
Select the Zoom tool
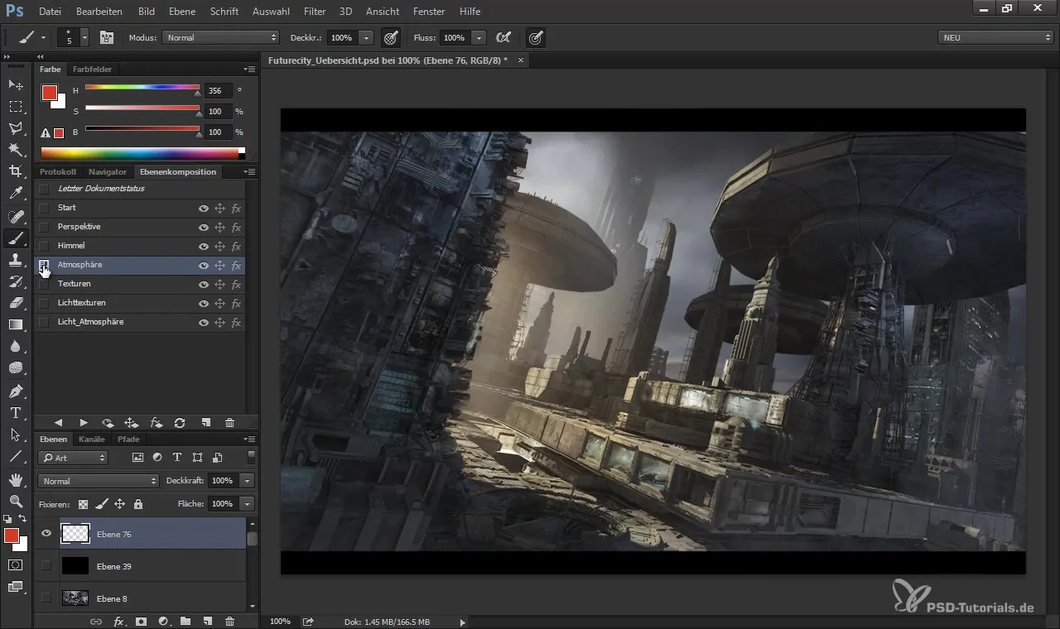[x=16, y=501]
